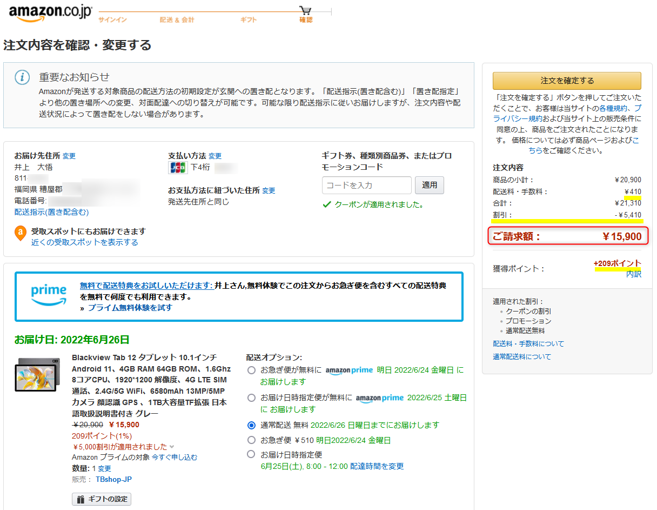Click the 重要なお知らせ notice heading
Image resolution: width=657 pixels, height=510 pixels.
pos(74,77)
